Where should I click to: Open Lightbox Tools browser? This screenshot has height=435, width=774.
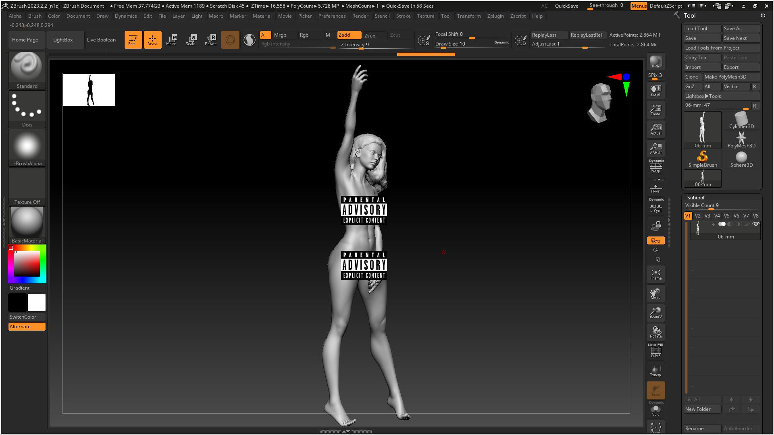click(x=722, y=96)
